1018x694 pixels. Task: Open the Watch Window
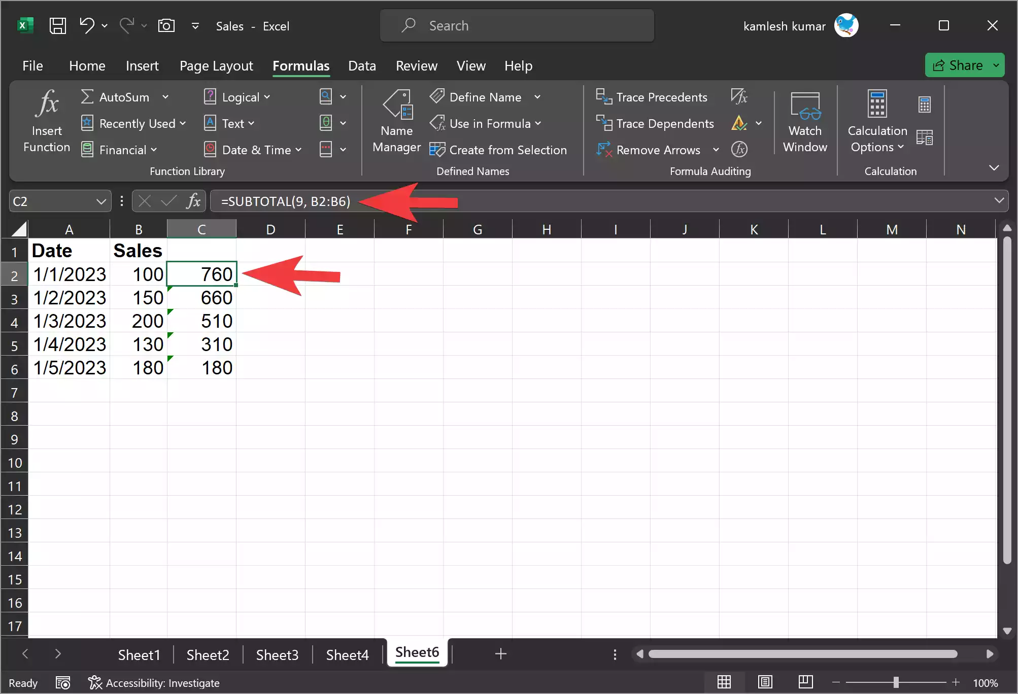coord(805,121)
